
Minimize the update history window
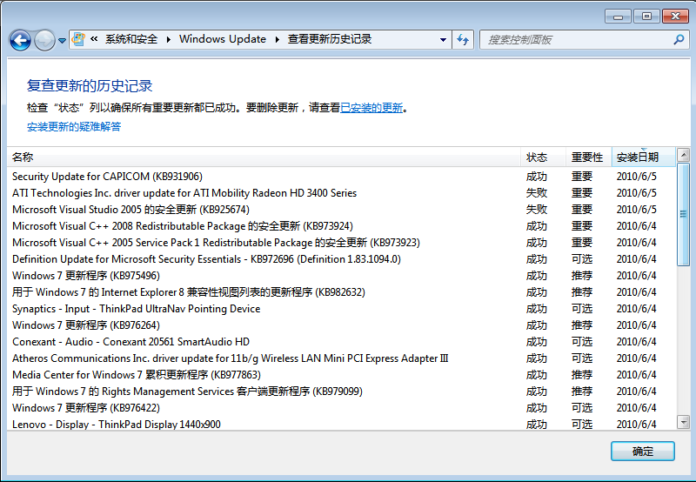618,17
